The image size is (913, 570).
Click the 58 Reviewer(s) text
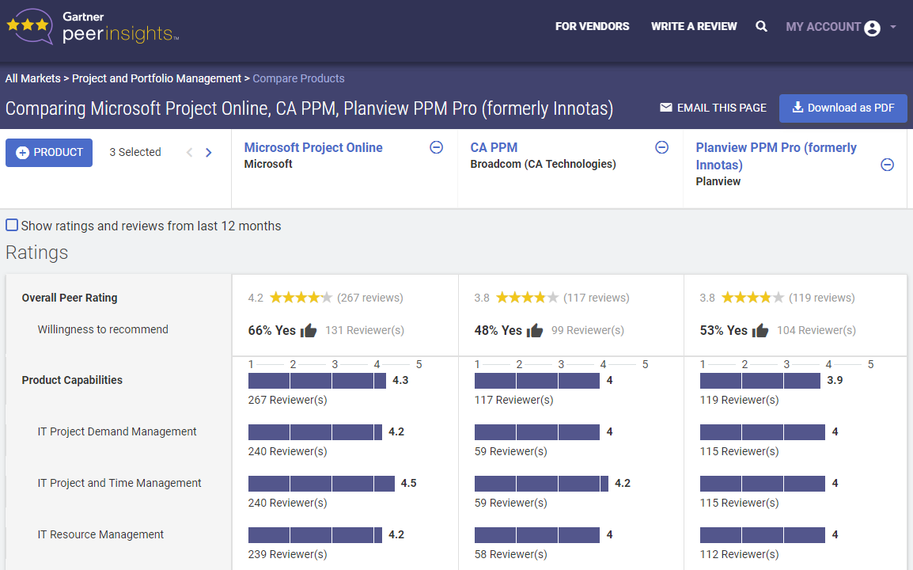(510, 554)
